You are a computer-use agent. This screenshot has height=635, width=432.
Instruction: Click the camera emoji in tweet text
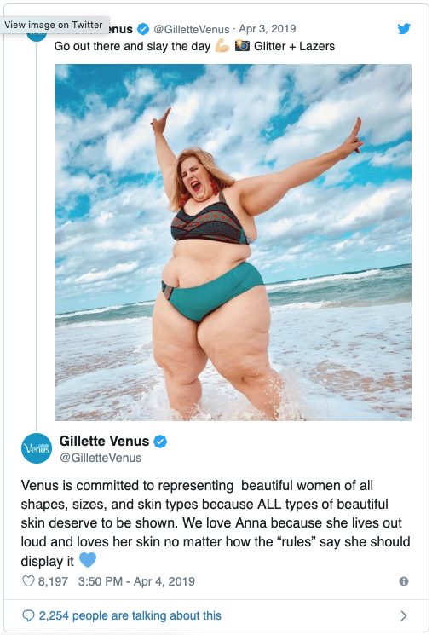pyautogui.click(x=242, y=45)
